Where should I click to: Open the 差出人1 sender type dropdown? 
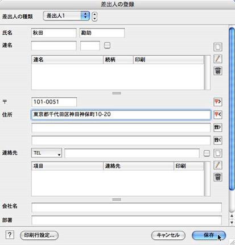(67, 16)
